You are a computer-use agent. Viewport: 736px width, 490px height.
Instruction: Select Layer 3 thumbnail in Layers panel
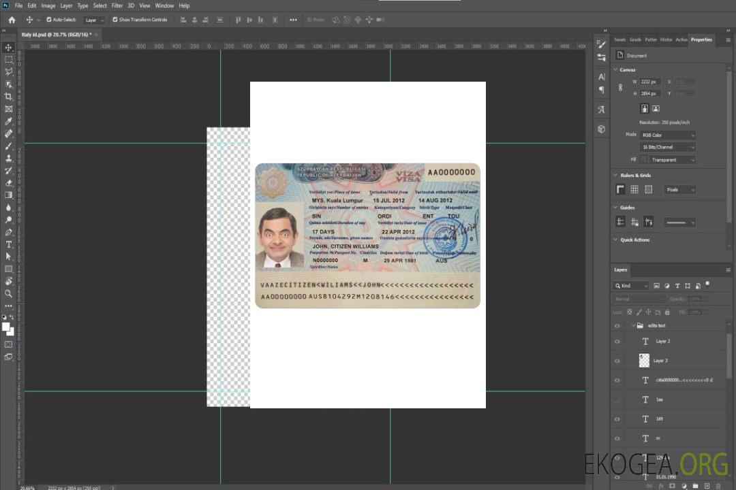click(644, 361)
